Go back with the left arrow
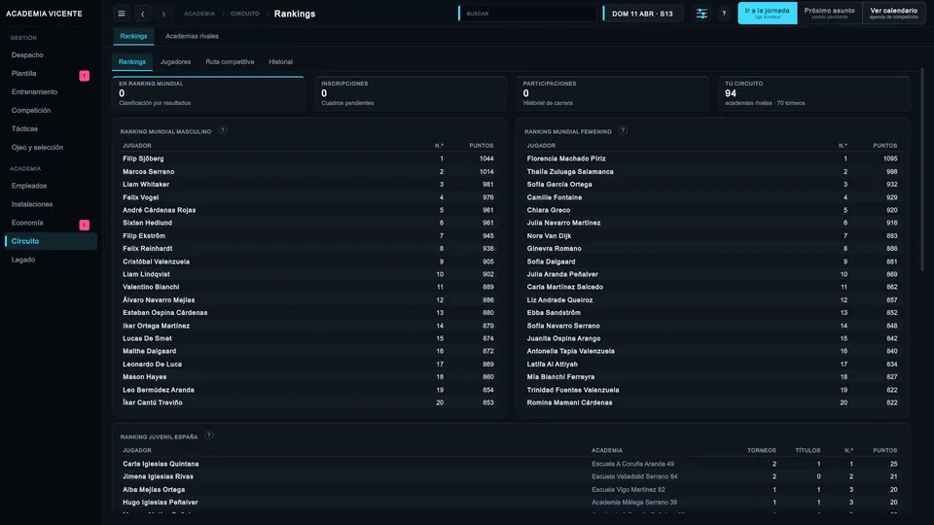The width and height of the screenshot is (934, 525). (142, 13)
